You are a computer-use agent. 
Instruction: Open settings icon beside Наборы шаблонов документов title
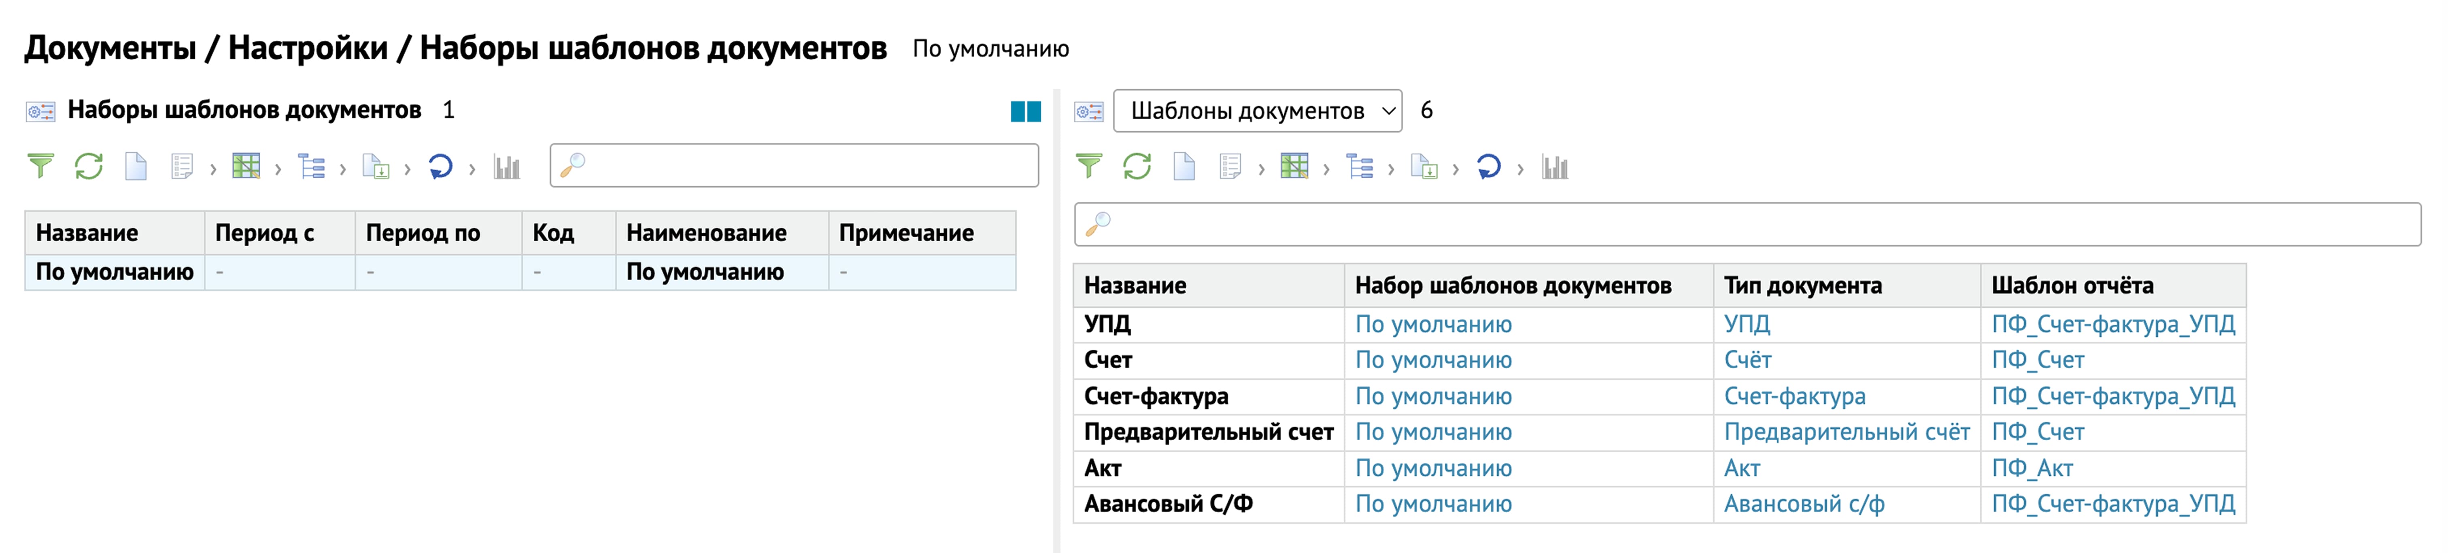coord(41,112)
